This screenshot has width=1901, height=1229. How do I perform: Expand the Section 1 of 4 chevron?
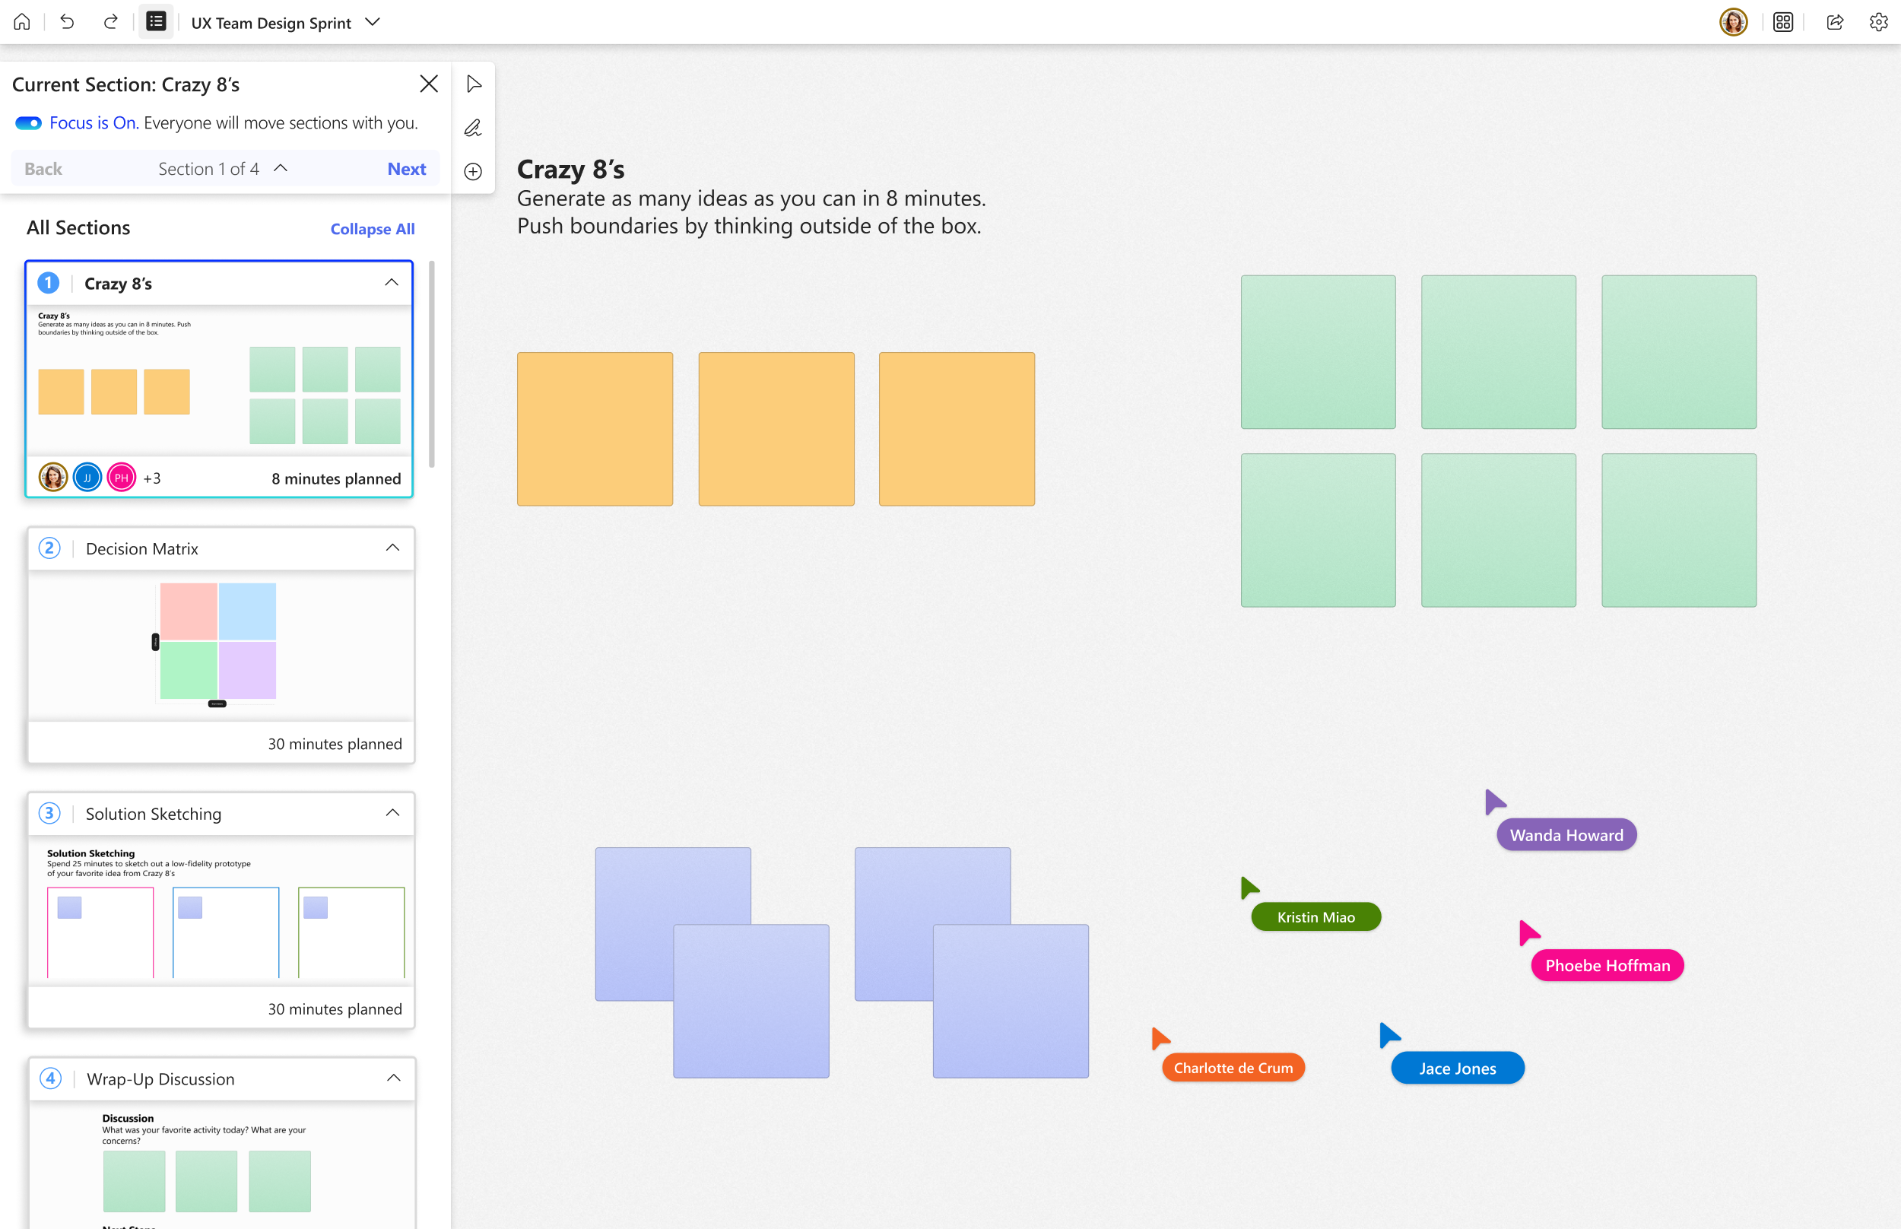[x=281, y=168]
